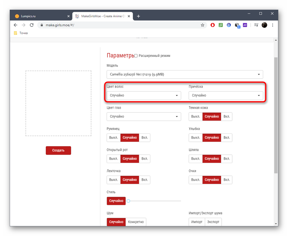This screenshot has width=288, height=236.
Task: Switch to the Lumpics.ru tab
Action: (x=39, y=16)
